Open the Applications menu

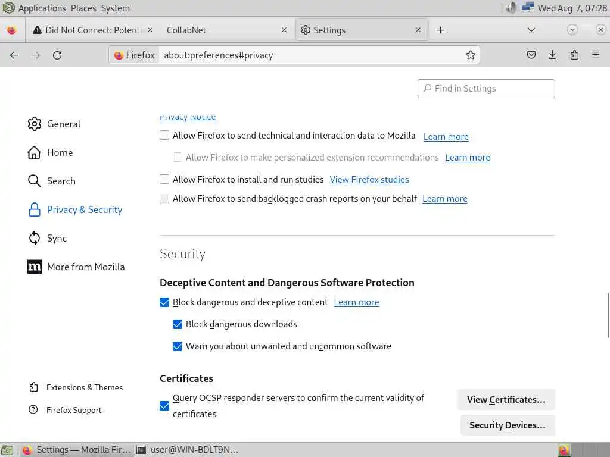[42, 8]
